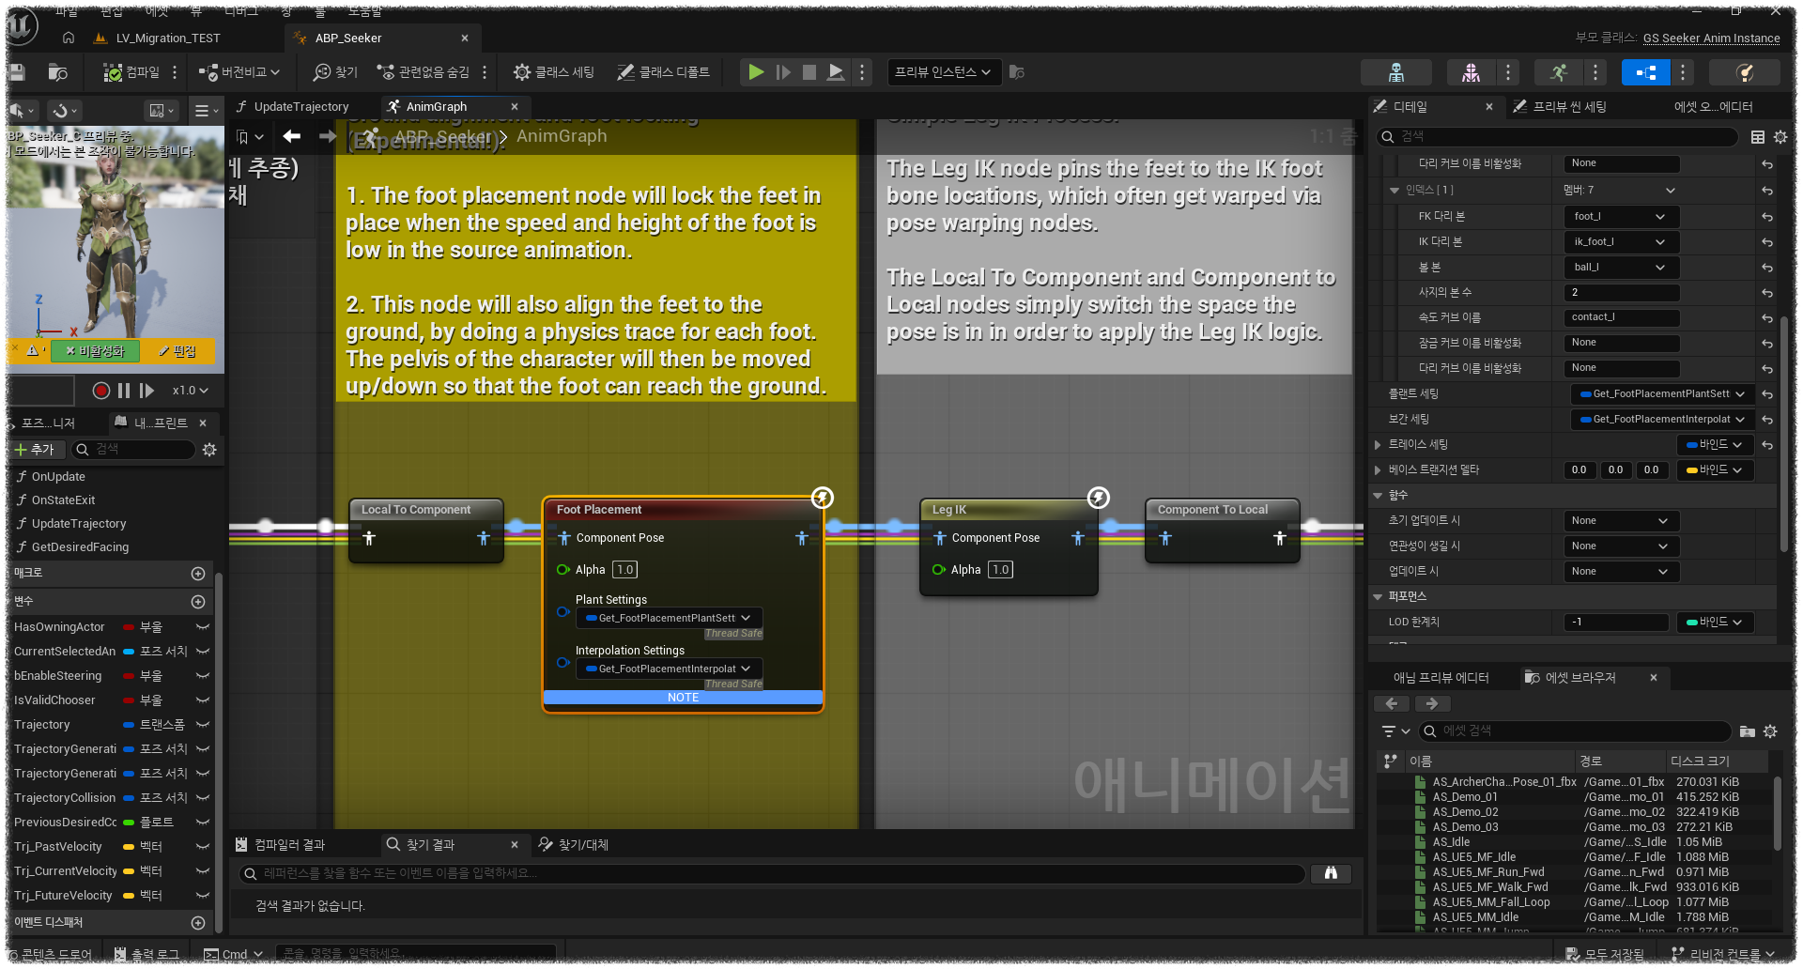Open 클래스 세팅 class settings

click(x=554, y=72)
